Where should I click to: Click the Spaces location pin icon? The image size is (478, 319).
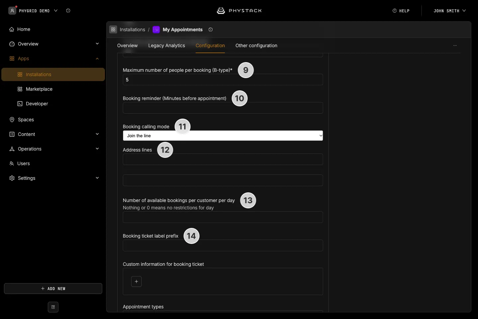(x=12, y=120)
